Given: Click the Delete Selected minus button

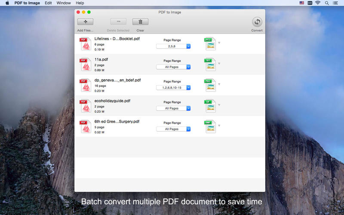Looking at the screenshot, I should (118, 22).
